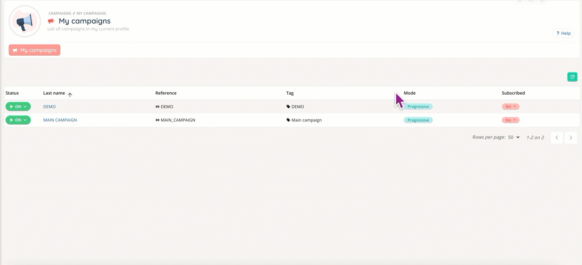The image size is (582, 265).
Task: Click the sort arrow beside Last name
Action: (70, 95)
